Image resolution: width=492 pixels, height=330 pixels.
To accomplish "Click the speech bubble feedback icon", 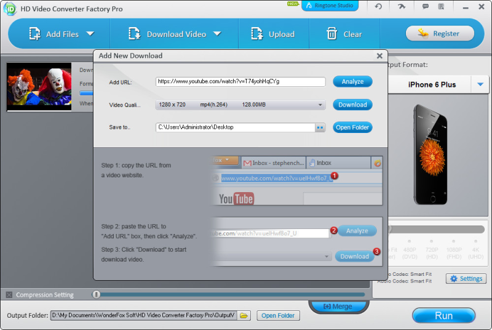I will pyautogui.click(x=426, y=6).
